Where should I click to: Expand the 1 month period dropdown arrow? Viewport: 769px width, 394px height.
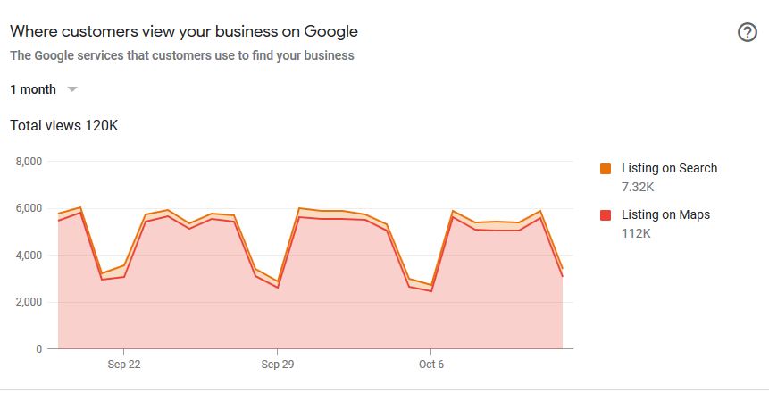click(72, 89)
